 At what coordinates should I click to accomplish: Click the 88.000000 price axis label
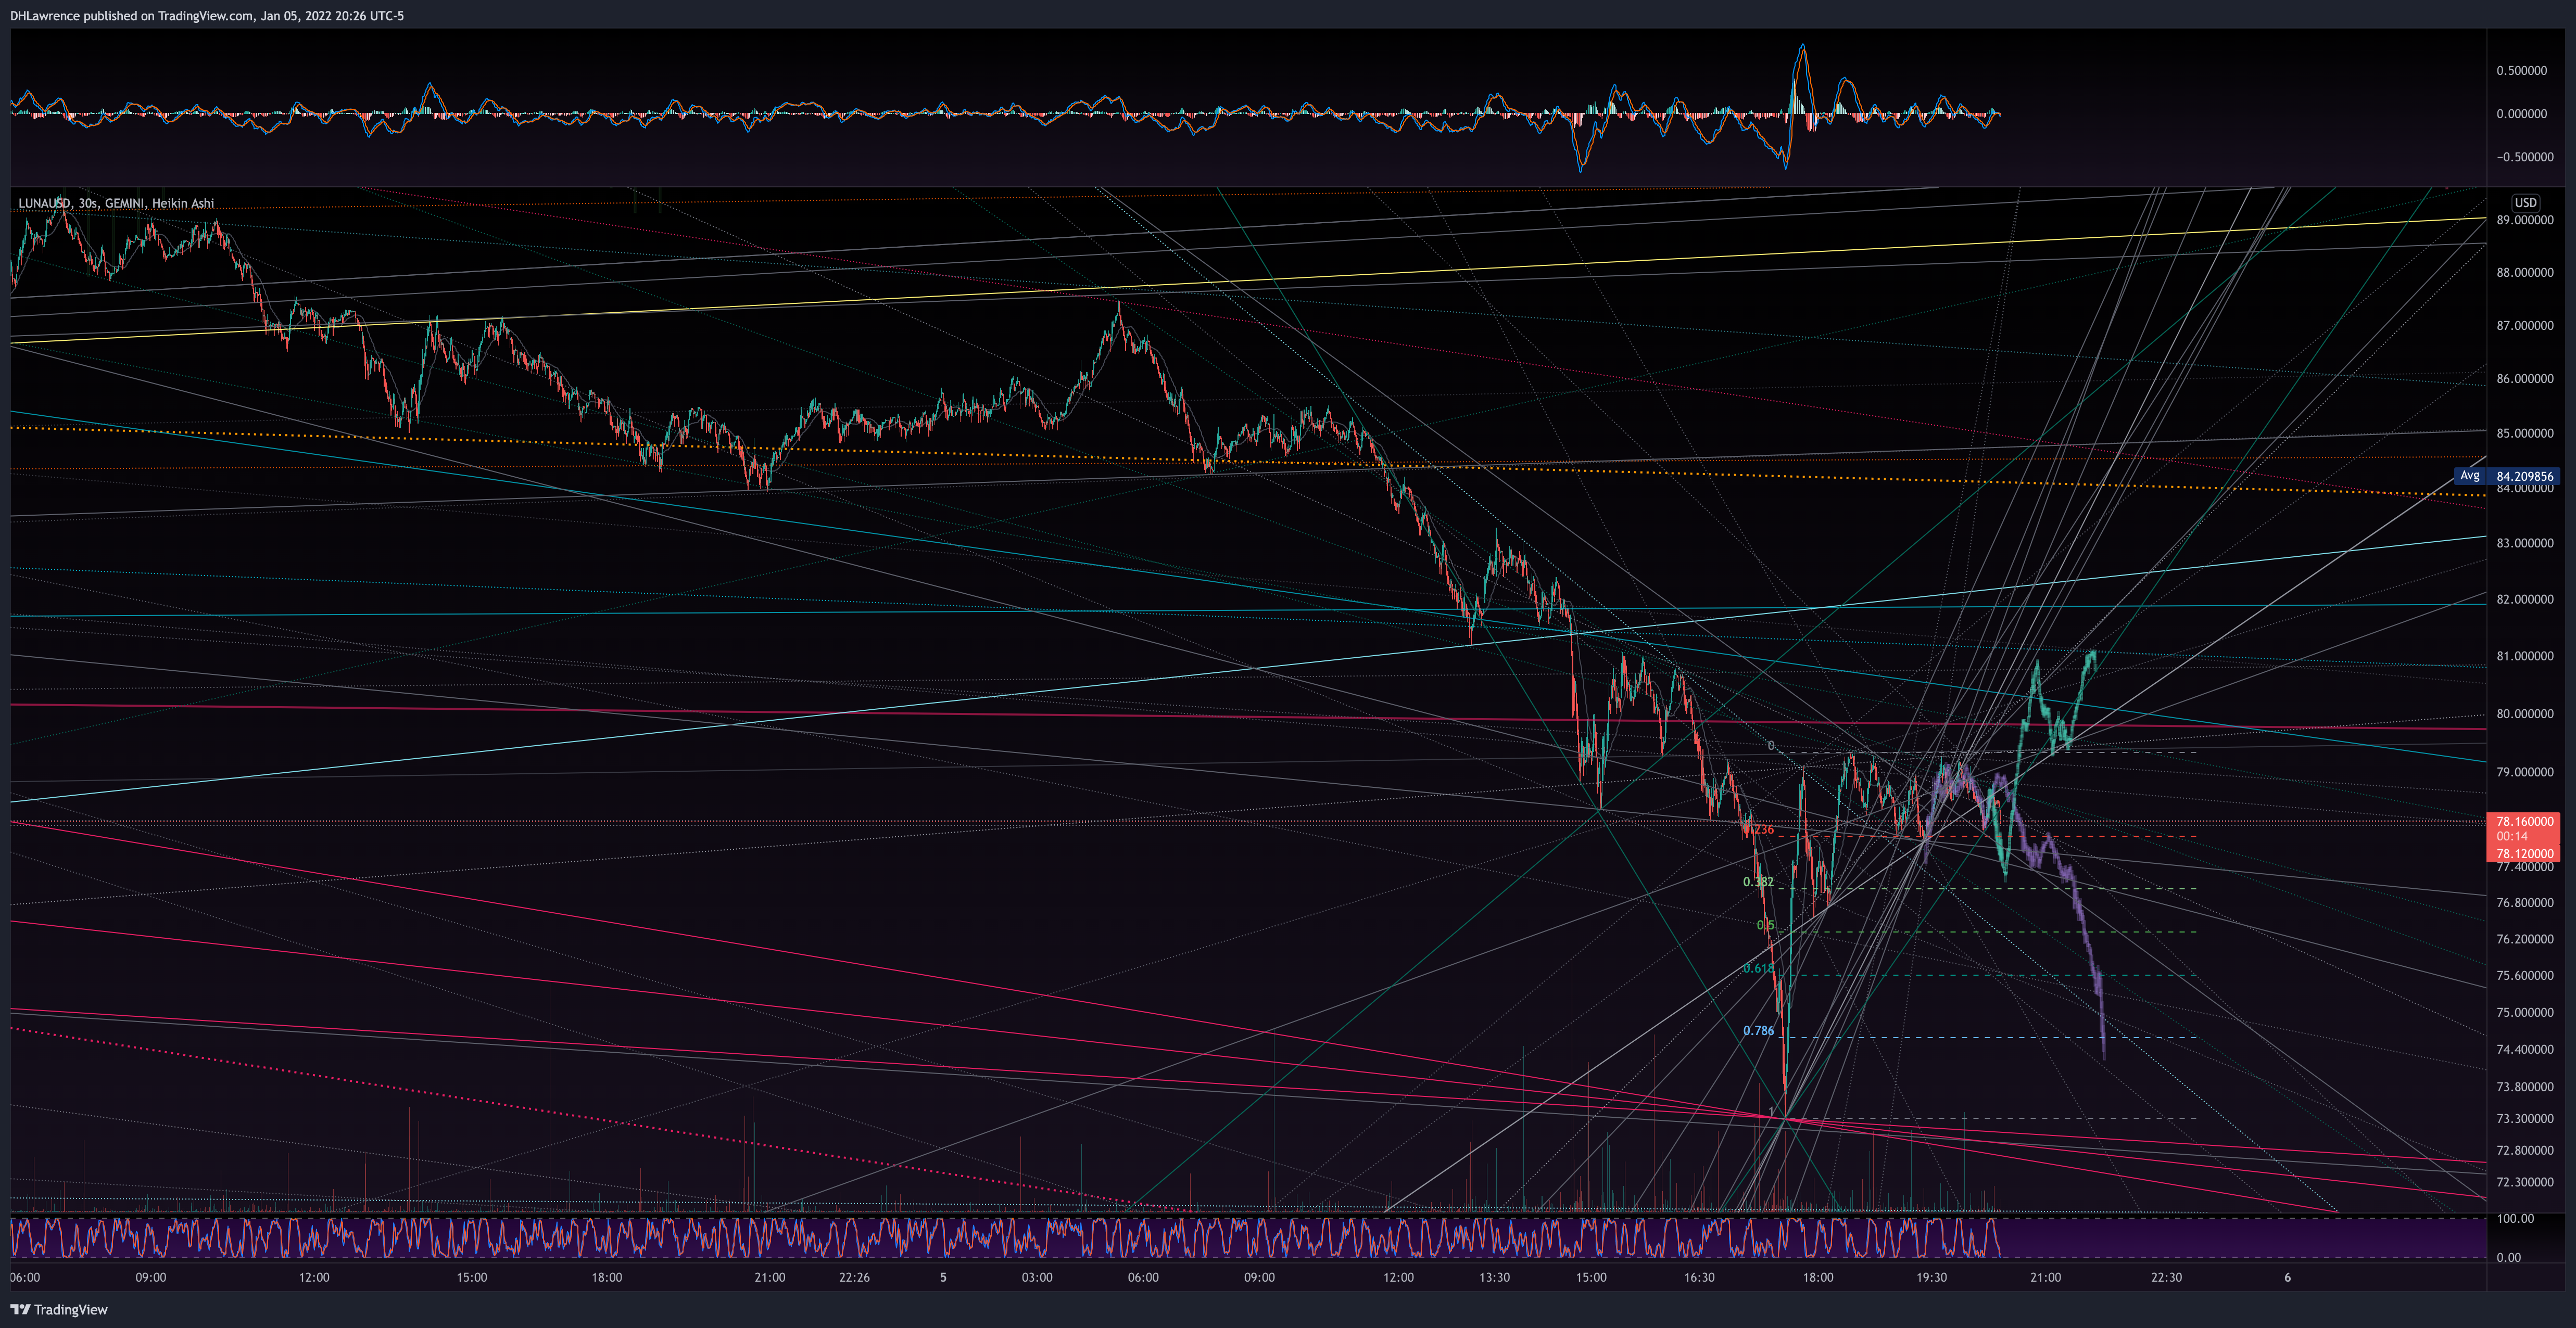(2524, 272)
